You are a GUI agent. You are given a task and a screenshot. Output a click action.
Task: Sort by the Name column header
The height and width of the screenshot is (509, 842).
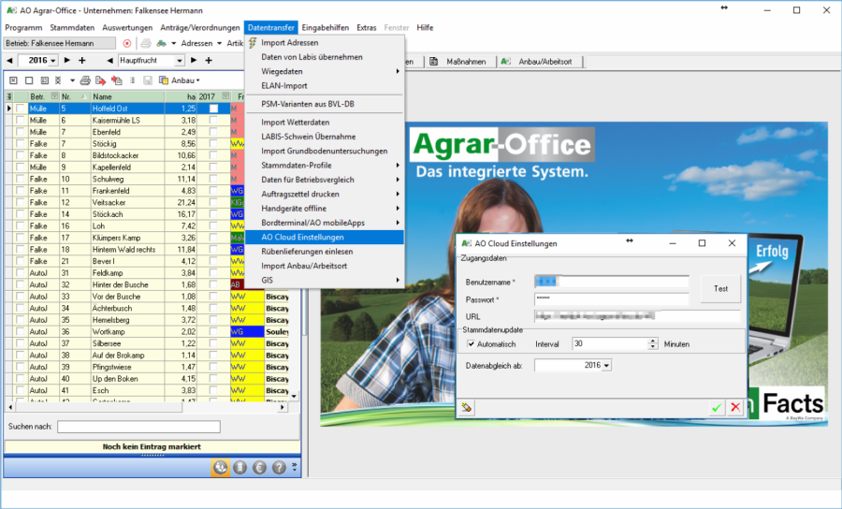point(127,96)
